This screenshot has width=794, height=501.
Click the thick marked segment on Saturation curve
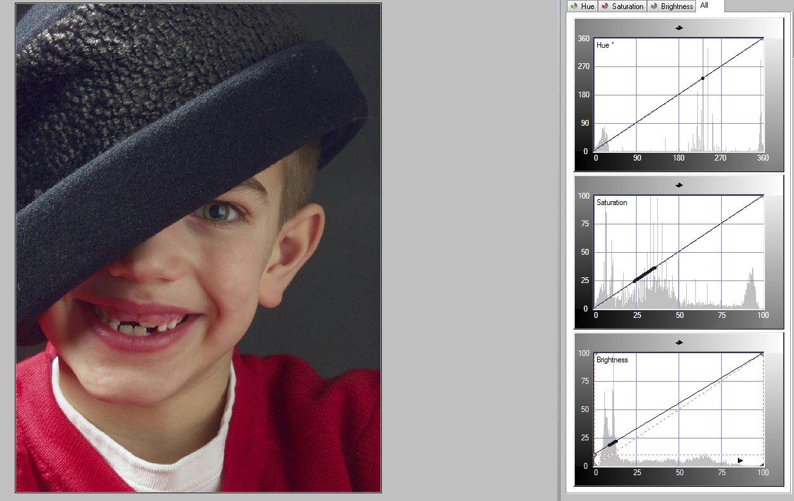point(644,274)
